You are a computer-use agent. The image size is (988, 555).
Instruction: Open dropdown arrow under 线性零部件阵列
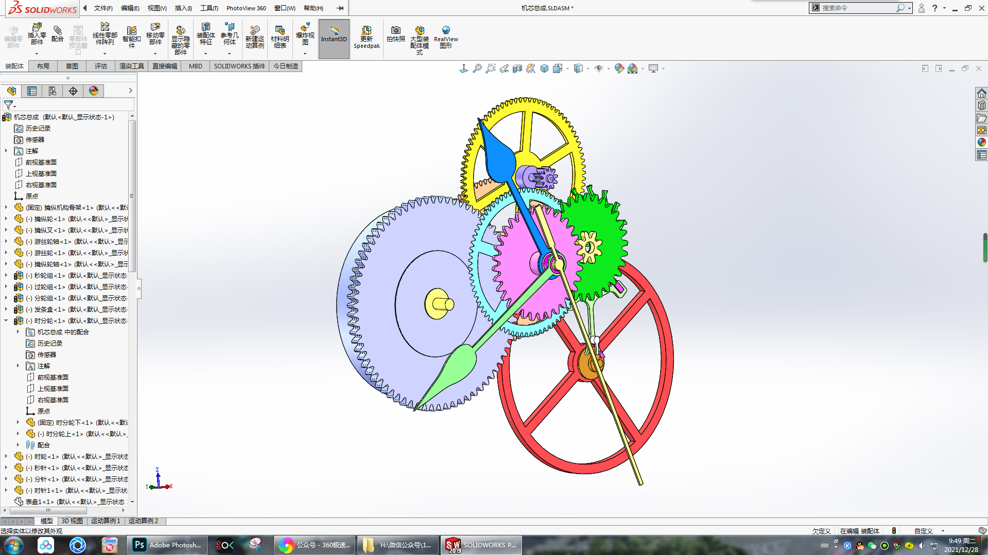(105, 53)
